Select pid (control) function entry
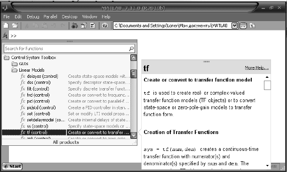 click(x=38, y=101)
